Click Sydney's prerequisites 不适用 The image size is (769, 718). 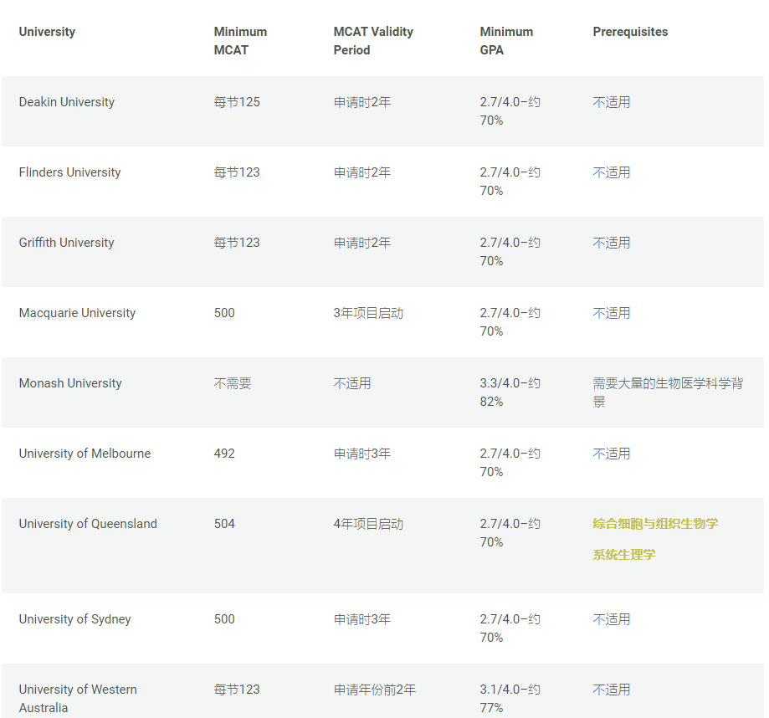[611, 619]
